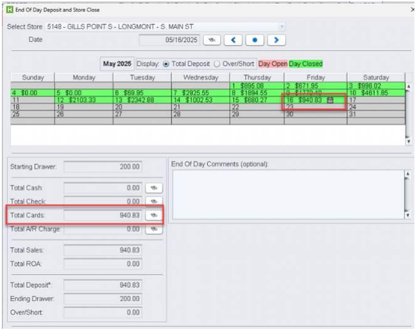Jump to today using the dot button
Image resolution: width=415 pixels, height=330 pixels.
coord(254,40)
